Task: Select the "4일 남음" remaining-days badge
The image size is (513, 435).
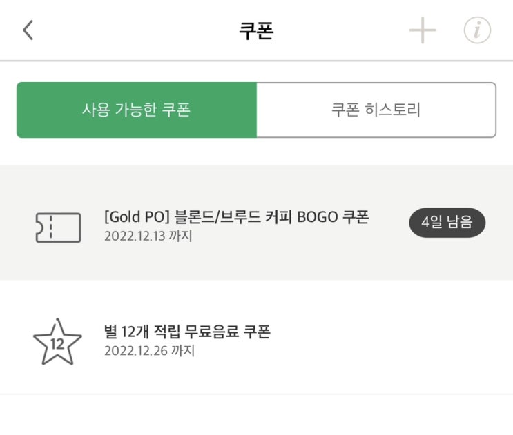Action: [447, 223]
